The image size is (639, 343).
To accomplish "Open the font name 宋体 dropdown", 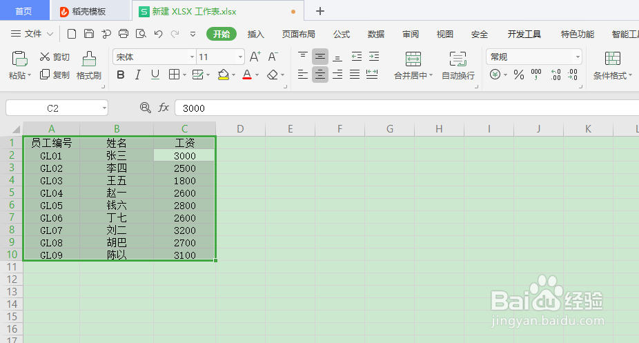I will tap(192, 57).
